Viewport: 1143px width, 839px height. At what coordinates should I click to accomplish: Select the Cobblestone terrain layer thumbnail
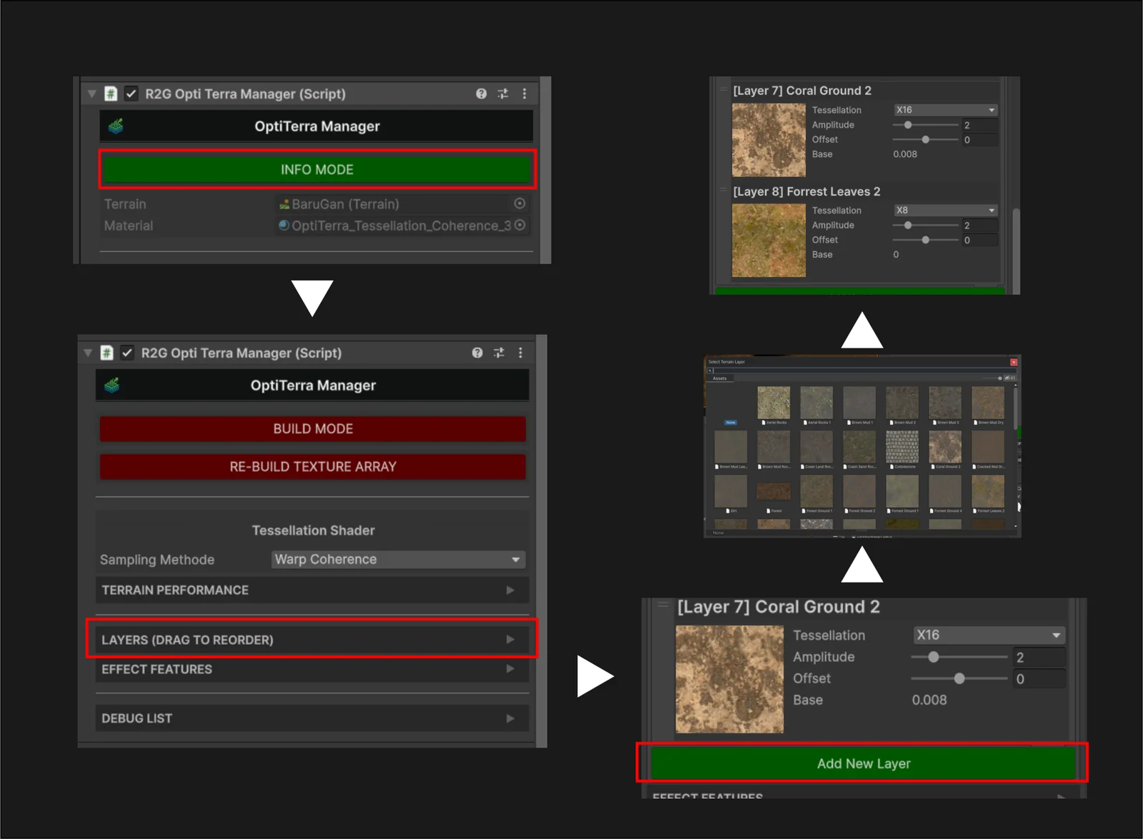902,447
